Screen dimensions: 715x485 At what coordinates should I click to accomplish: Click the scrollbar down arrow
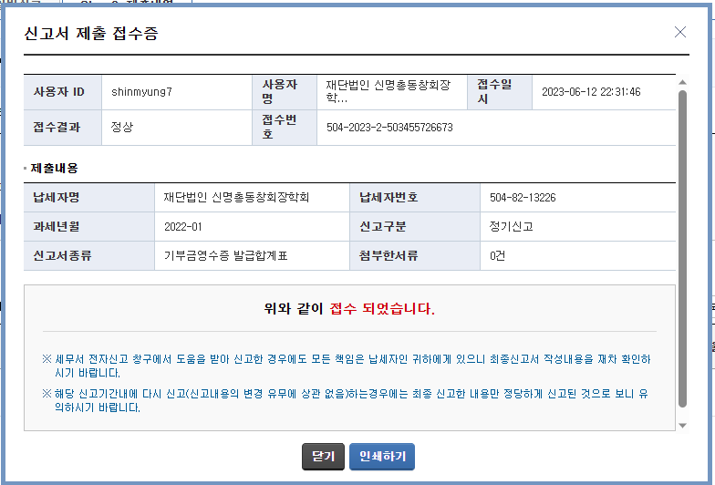[682, 425]
